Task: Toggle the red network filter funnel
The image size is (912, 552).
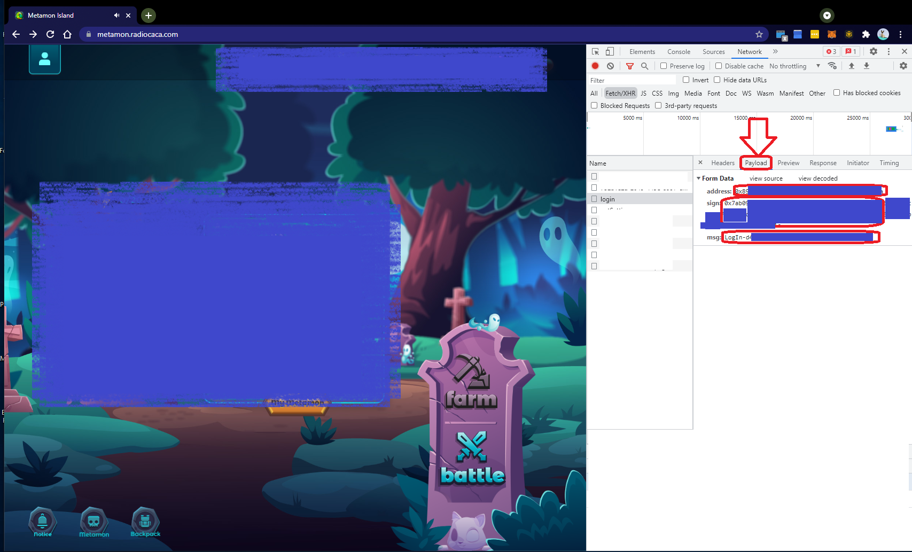Action: tap(630, 66)
